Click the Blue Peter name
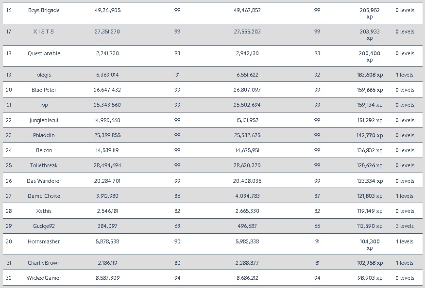Screen dimensions: 425x288 (x=44, y=90)
